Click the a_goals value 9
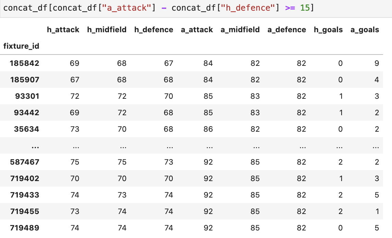The image size is (392, 238). tap(377, 63)
